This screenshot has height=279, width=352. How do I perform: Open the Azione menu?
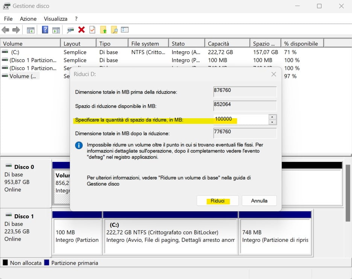click(x=28, y=18)
